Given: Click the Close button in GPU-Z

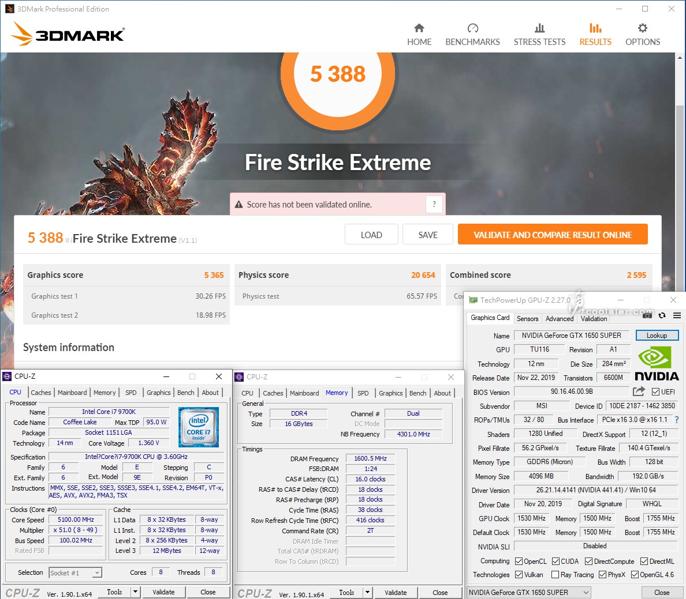Looking at the screenshot, I should (x=662, y=593).
